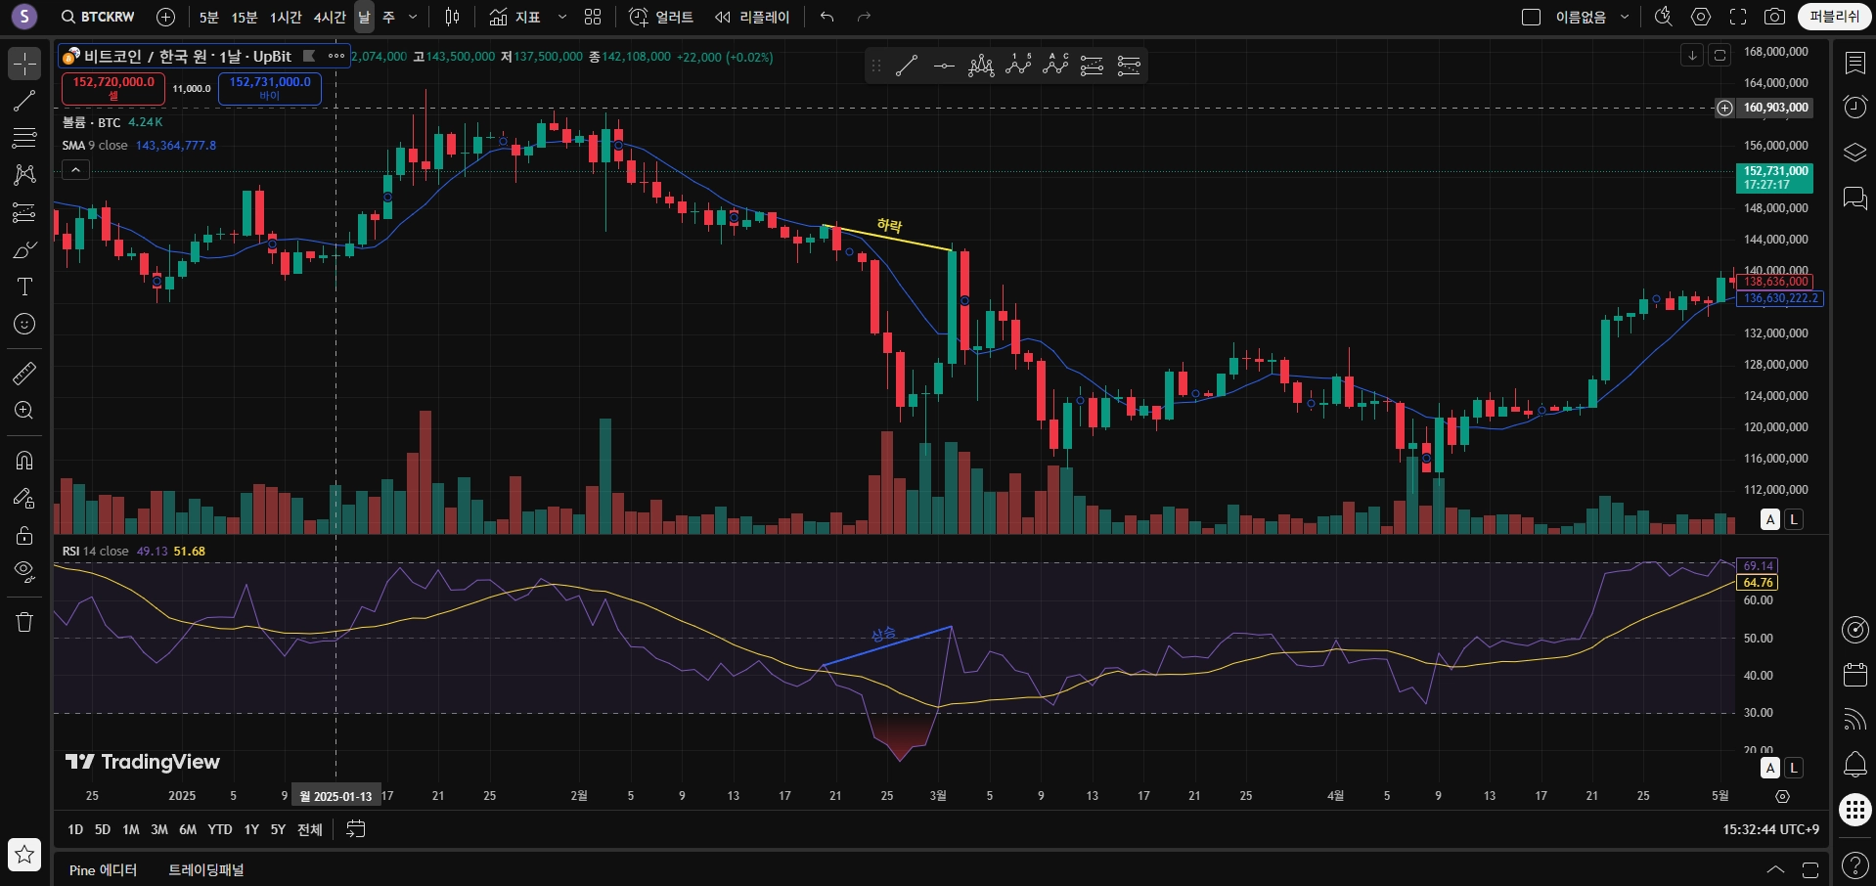Open the emoji and icons picker
The height and width of the screenshot is (886, 1876).
pos(24,324)
